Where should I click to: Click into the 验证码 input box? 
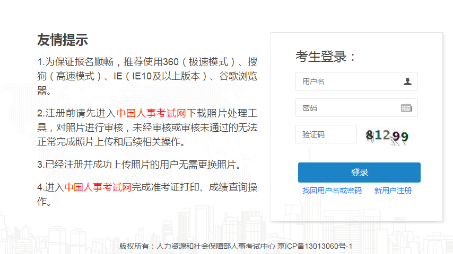326,134
